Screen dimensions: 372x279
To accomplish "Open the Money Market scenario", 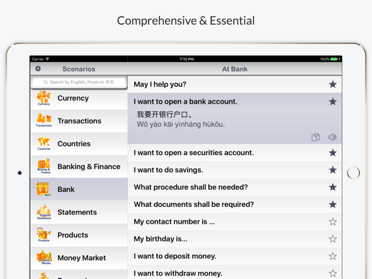I will pos(79,257).
